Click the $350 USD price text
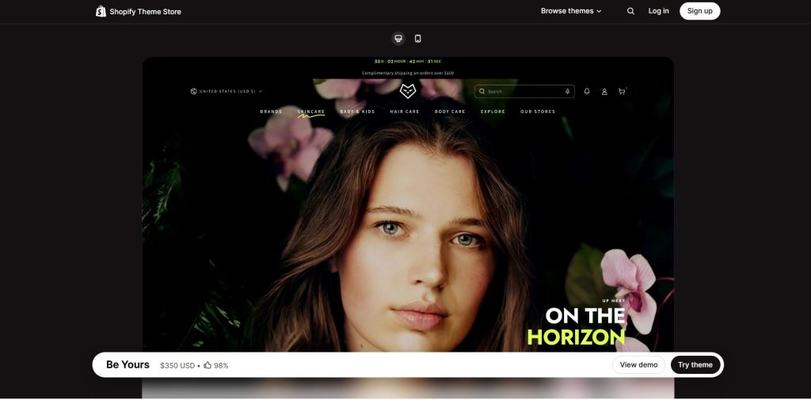811x400 pixels. (177, 365)
